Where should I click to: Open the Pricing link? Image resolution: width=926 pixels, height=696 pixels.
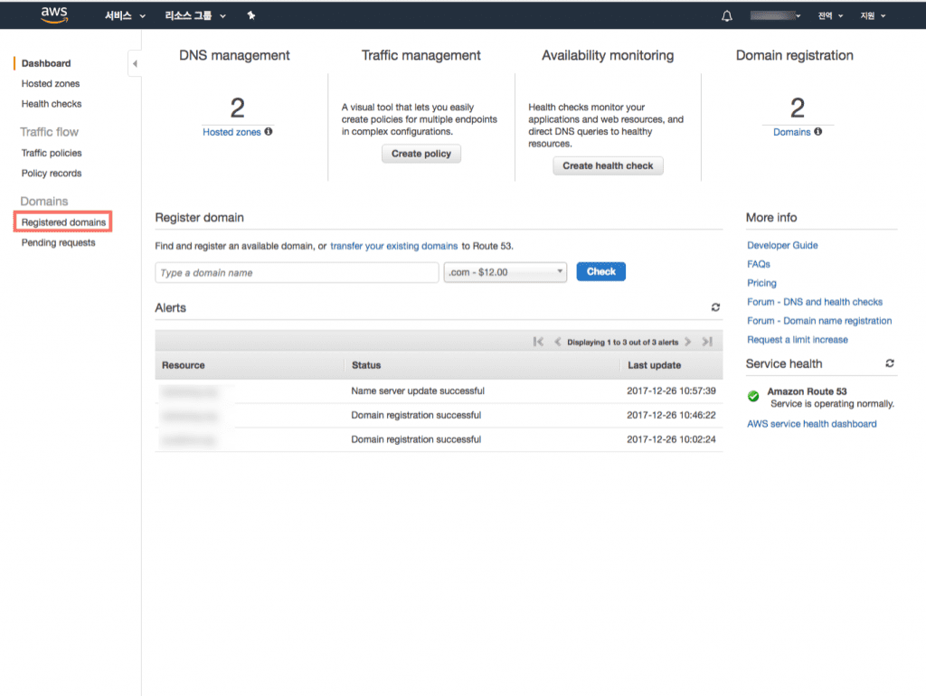tap(761, 283)
